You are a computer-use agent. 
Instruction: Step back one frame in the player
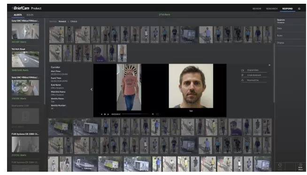[x=101, y=114]
